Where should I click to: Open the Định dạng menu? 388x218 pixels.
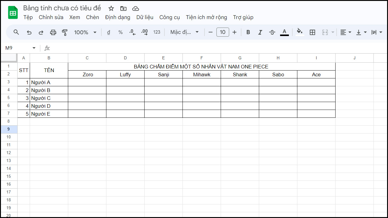tap(118, 17)
